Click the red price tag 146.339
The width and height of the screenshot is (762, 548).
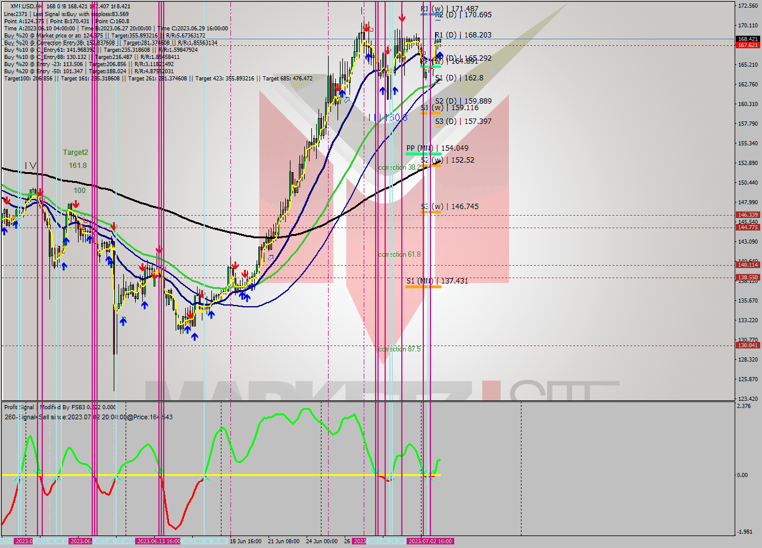click(747, 215)
